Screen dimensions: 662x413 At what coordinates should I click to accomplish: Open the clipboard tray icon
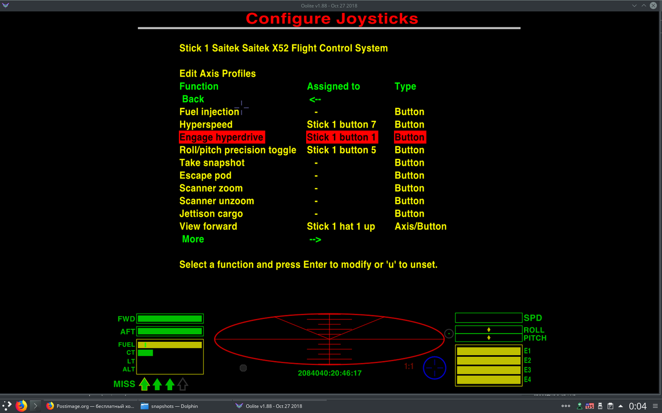point(610,406)
